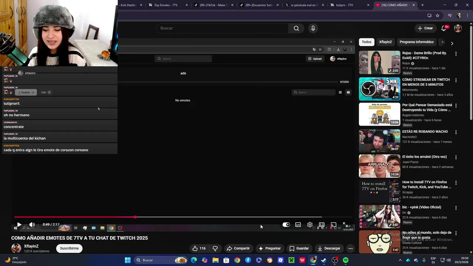Open the player settings gear
The width and height of the screenshot is (473, 266).
tap(310, 225)
